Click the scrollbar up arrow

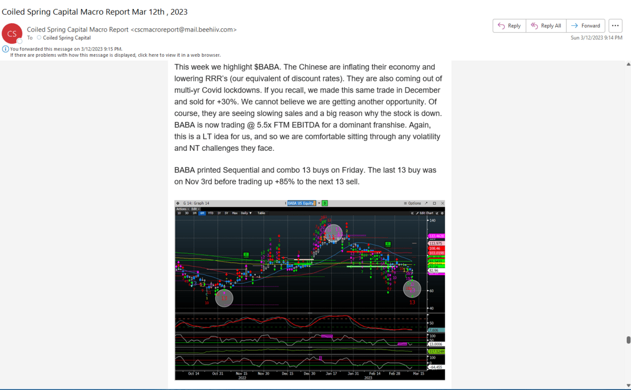628,64
